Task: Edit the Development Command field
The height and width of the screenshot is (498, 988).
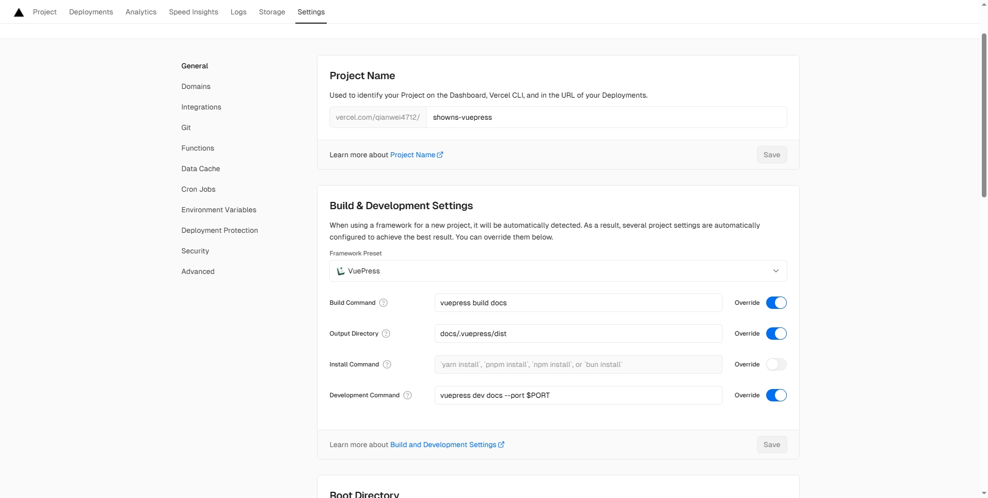Action: click(x=578, y=395)
